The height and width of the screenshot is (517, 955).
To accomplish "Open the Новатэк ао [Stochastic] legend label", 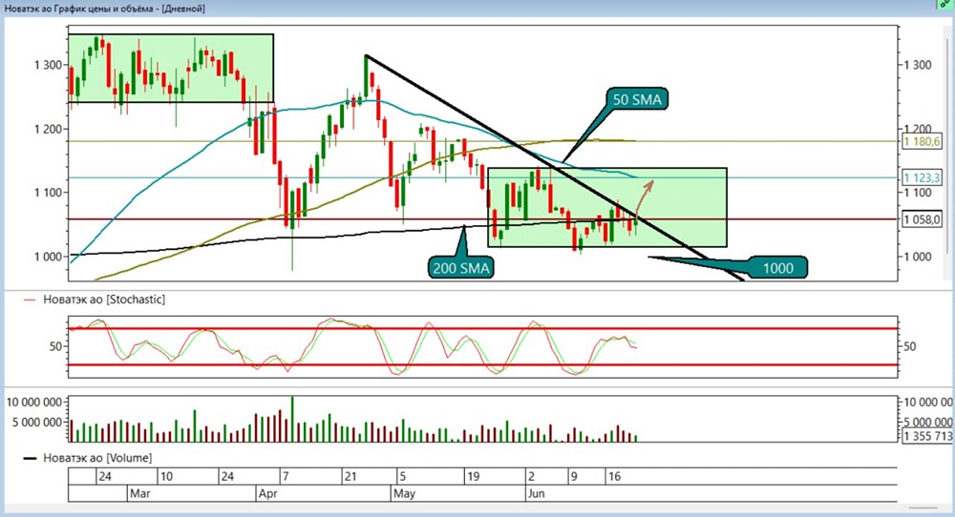I will point(104,300).
